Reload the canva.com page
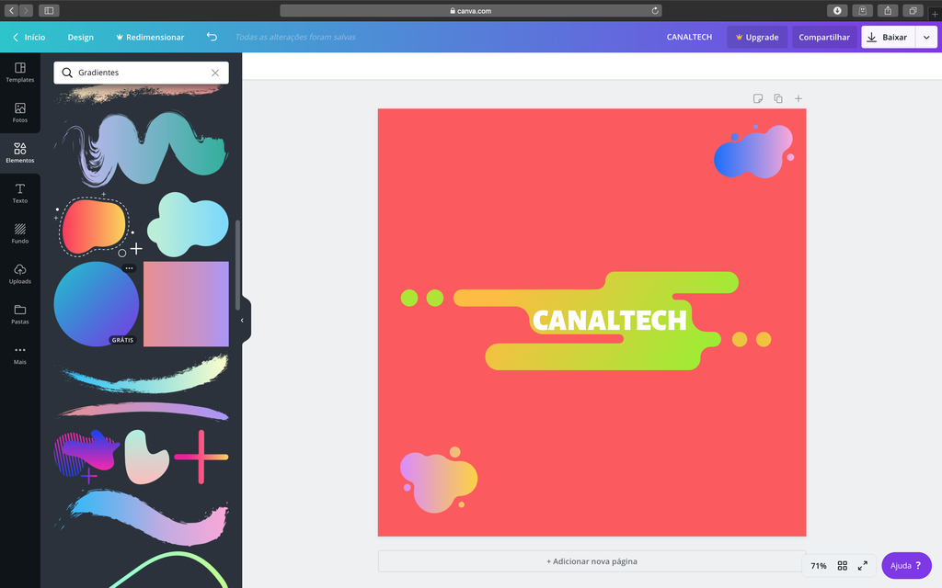The width and height of the screenshot is (942, 588). (x=655, y=11)
